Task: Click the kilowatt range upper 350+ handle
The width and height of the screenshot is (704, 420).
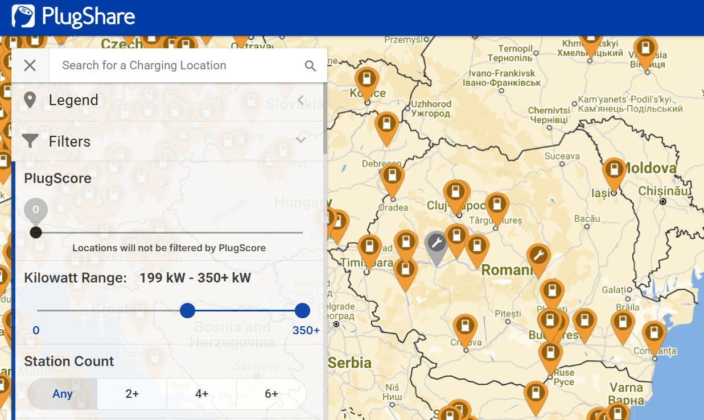Action: 302,310
